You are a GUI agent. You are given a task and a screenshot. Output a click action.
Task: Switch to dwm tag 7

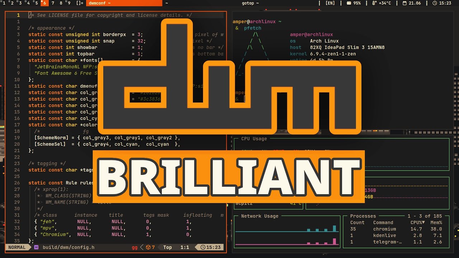pos(53,3)
